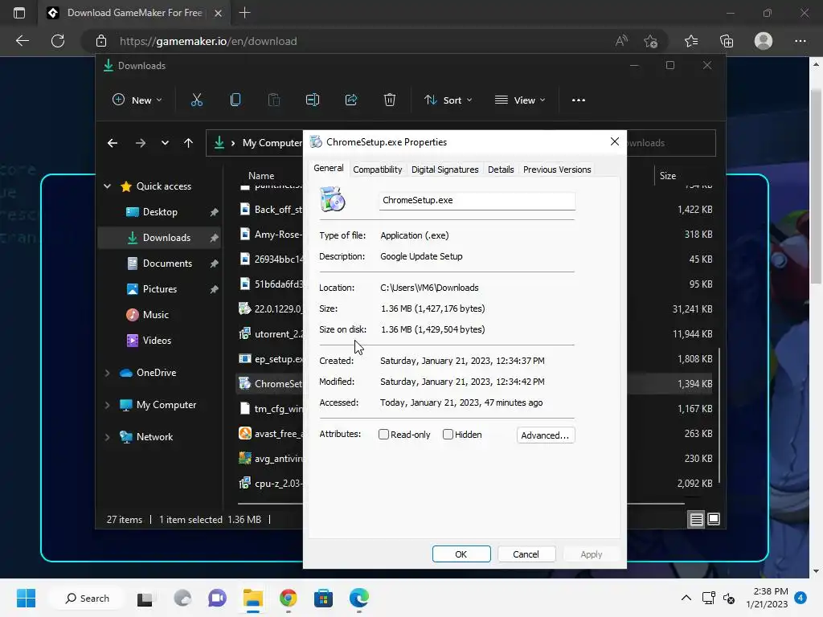This screenshot has width=823, height=617.
Task: Click the Rename icon in Explorer toolbar
Action: [x=313, y=100]
